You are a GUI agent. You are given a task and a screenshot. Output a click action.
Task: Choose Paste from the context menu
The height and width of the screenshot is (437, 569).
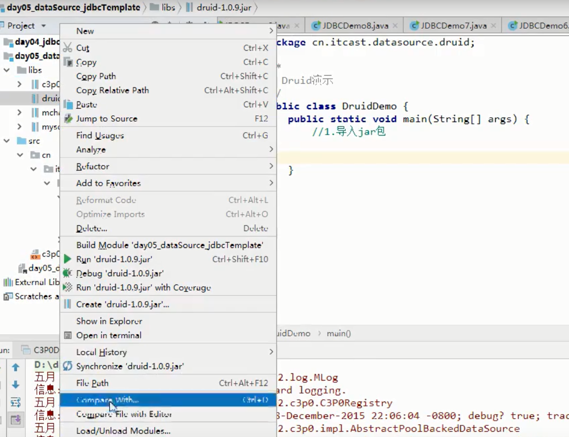click(x=168, y=104)
